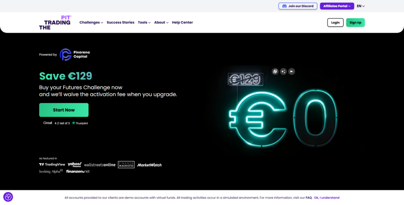Viewport: 404px width, 205px height.
Task: Click the MarketWatch logo
Action: (150, 165)
